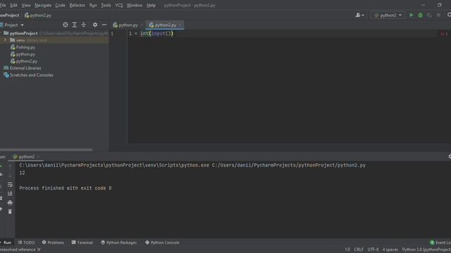Open the View menu

tap(26, 5)
